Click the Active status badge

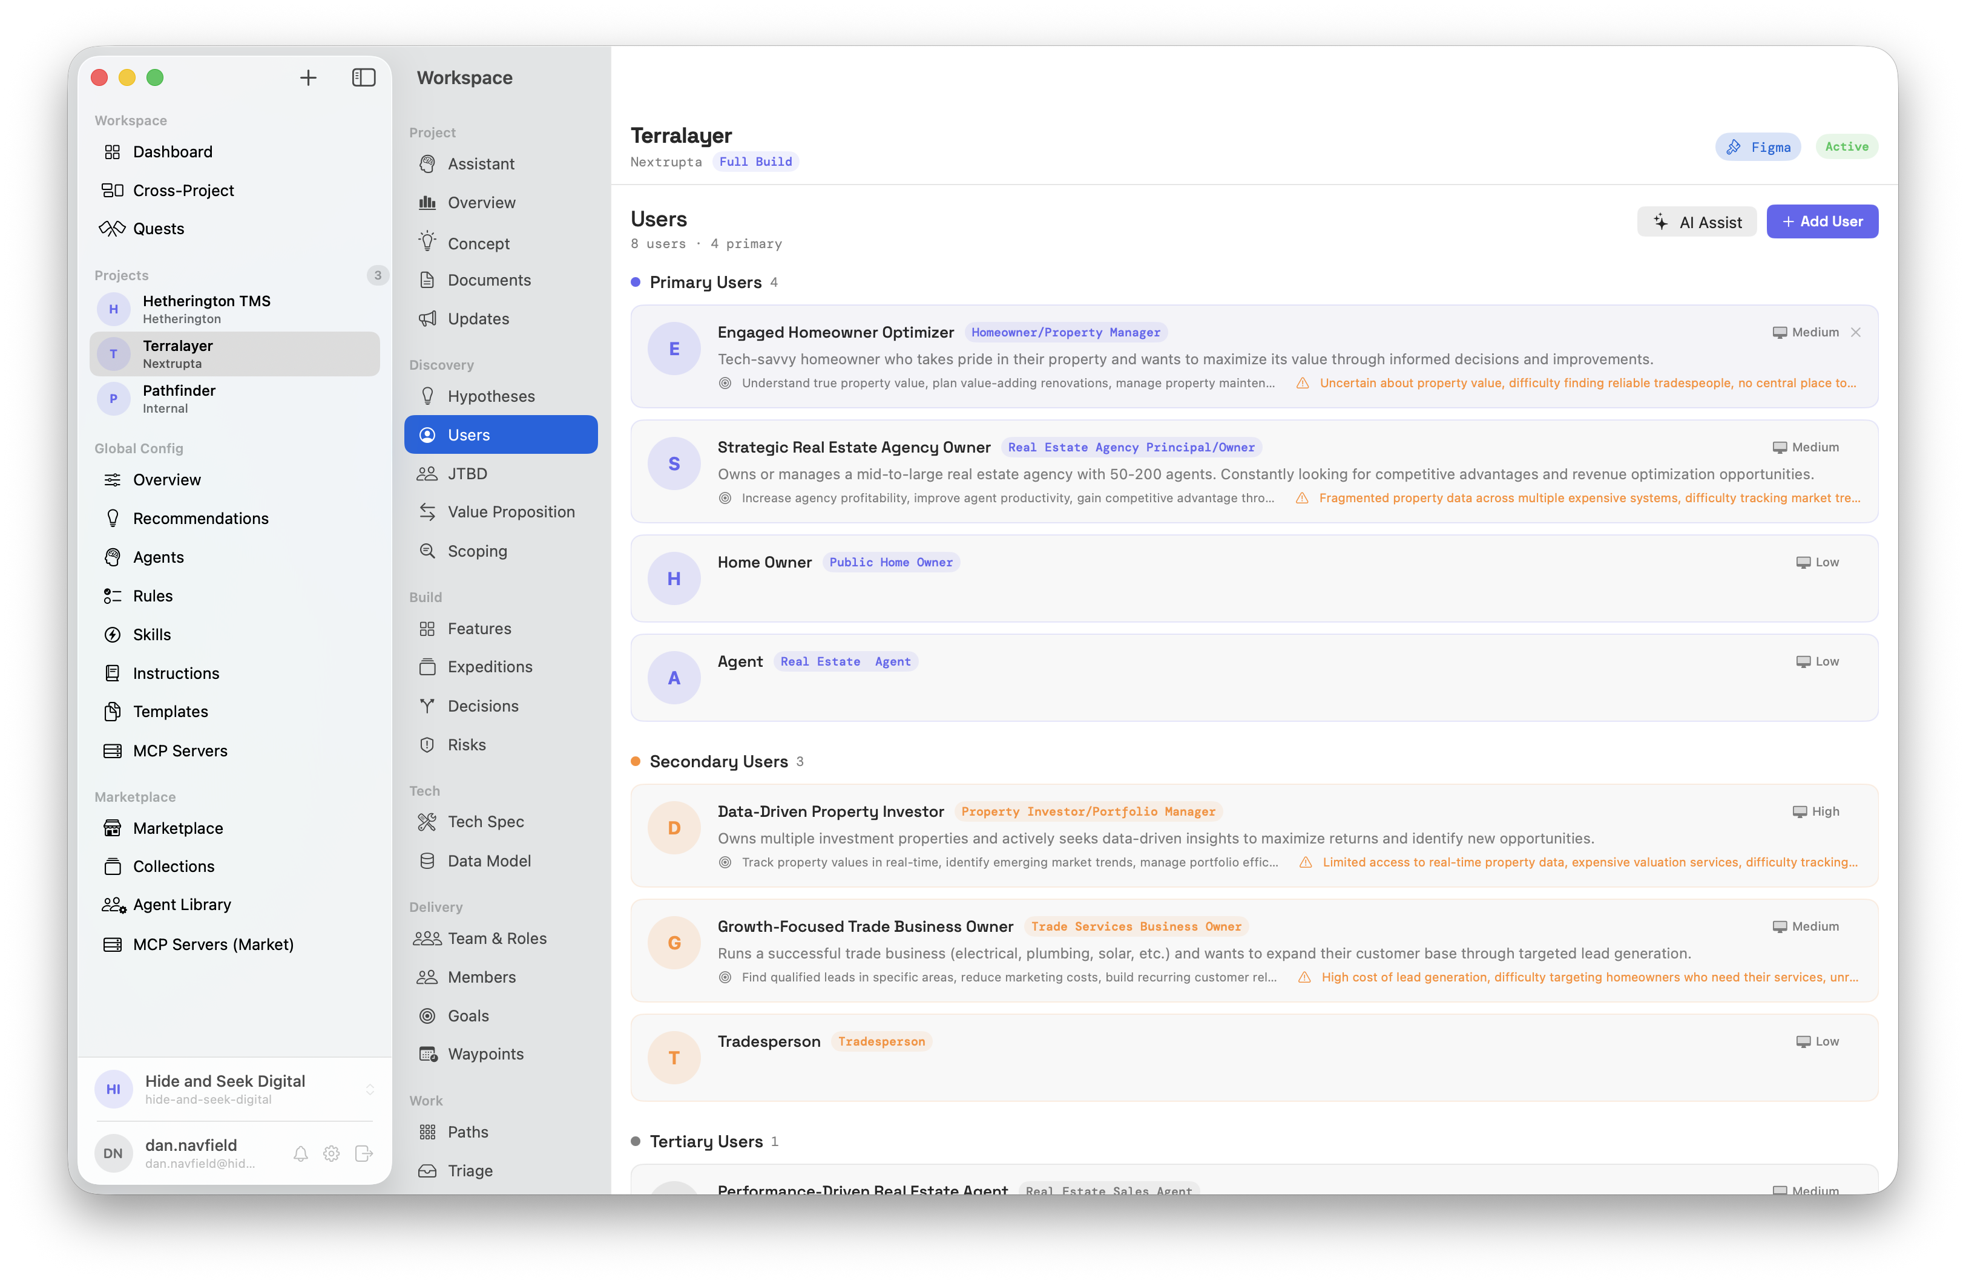[x=1846, y=147]
